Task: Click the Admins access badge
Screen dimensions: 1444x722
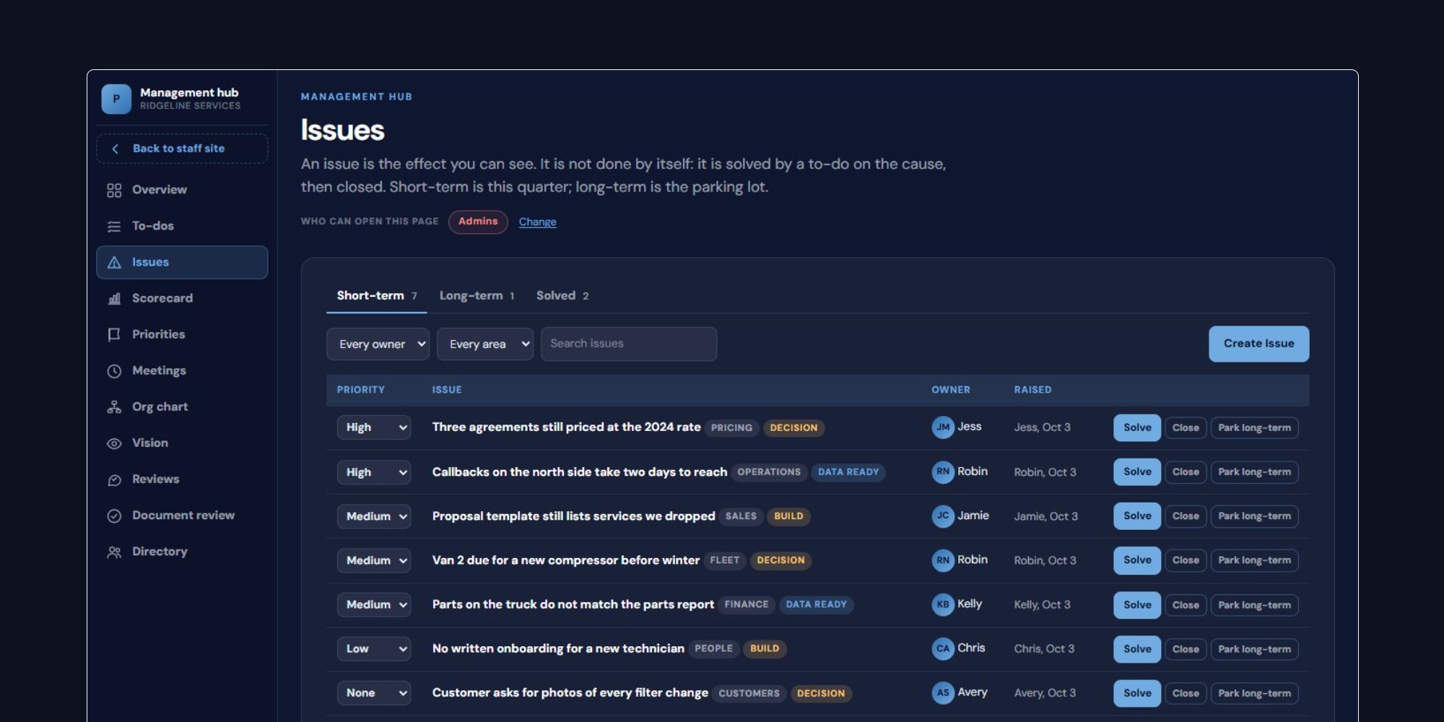Action: 478,222
